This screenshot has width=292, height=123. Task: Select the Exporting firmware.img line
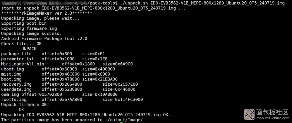click(x=29, y=28)
